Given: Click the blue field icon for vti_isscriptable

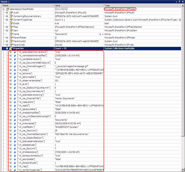Looking at the screenshot, I should [x=15, y=159].
